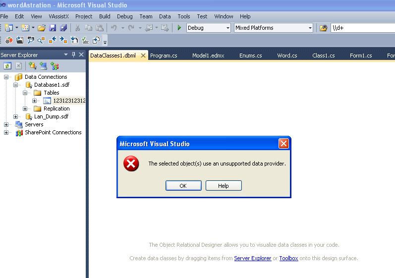Select the 12312312312 table item
The width and height of the screenshot is (395, 278).
tap(69, 101)
